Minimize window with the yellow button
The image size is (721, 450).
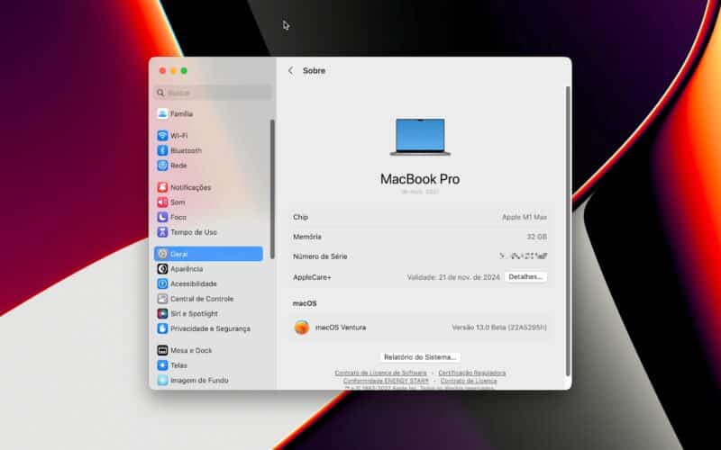click(x=173, y=71)
